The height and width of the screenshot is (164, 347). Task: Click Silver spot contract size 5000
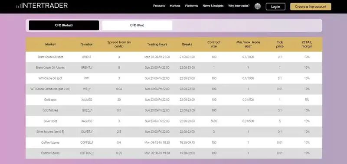click(x=214, y=121)
